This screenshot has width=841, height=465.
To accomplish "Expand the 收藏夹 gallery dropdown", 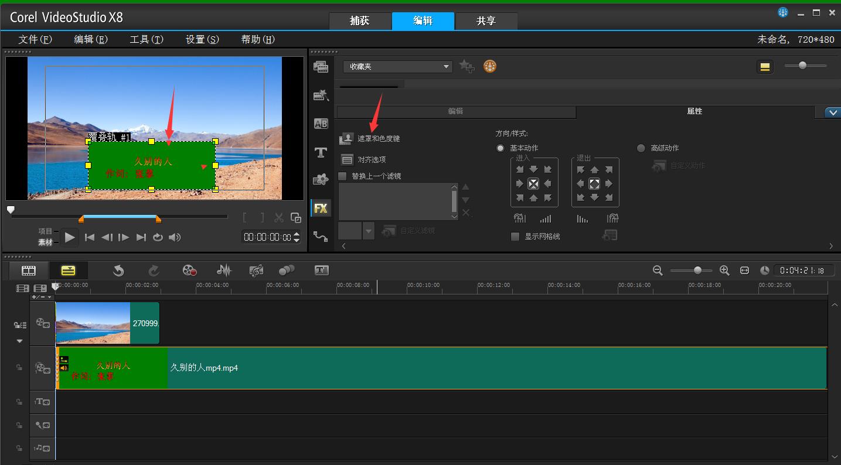I will click(x=447, y=67).
